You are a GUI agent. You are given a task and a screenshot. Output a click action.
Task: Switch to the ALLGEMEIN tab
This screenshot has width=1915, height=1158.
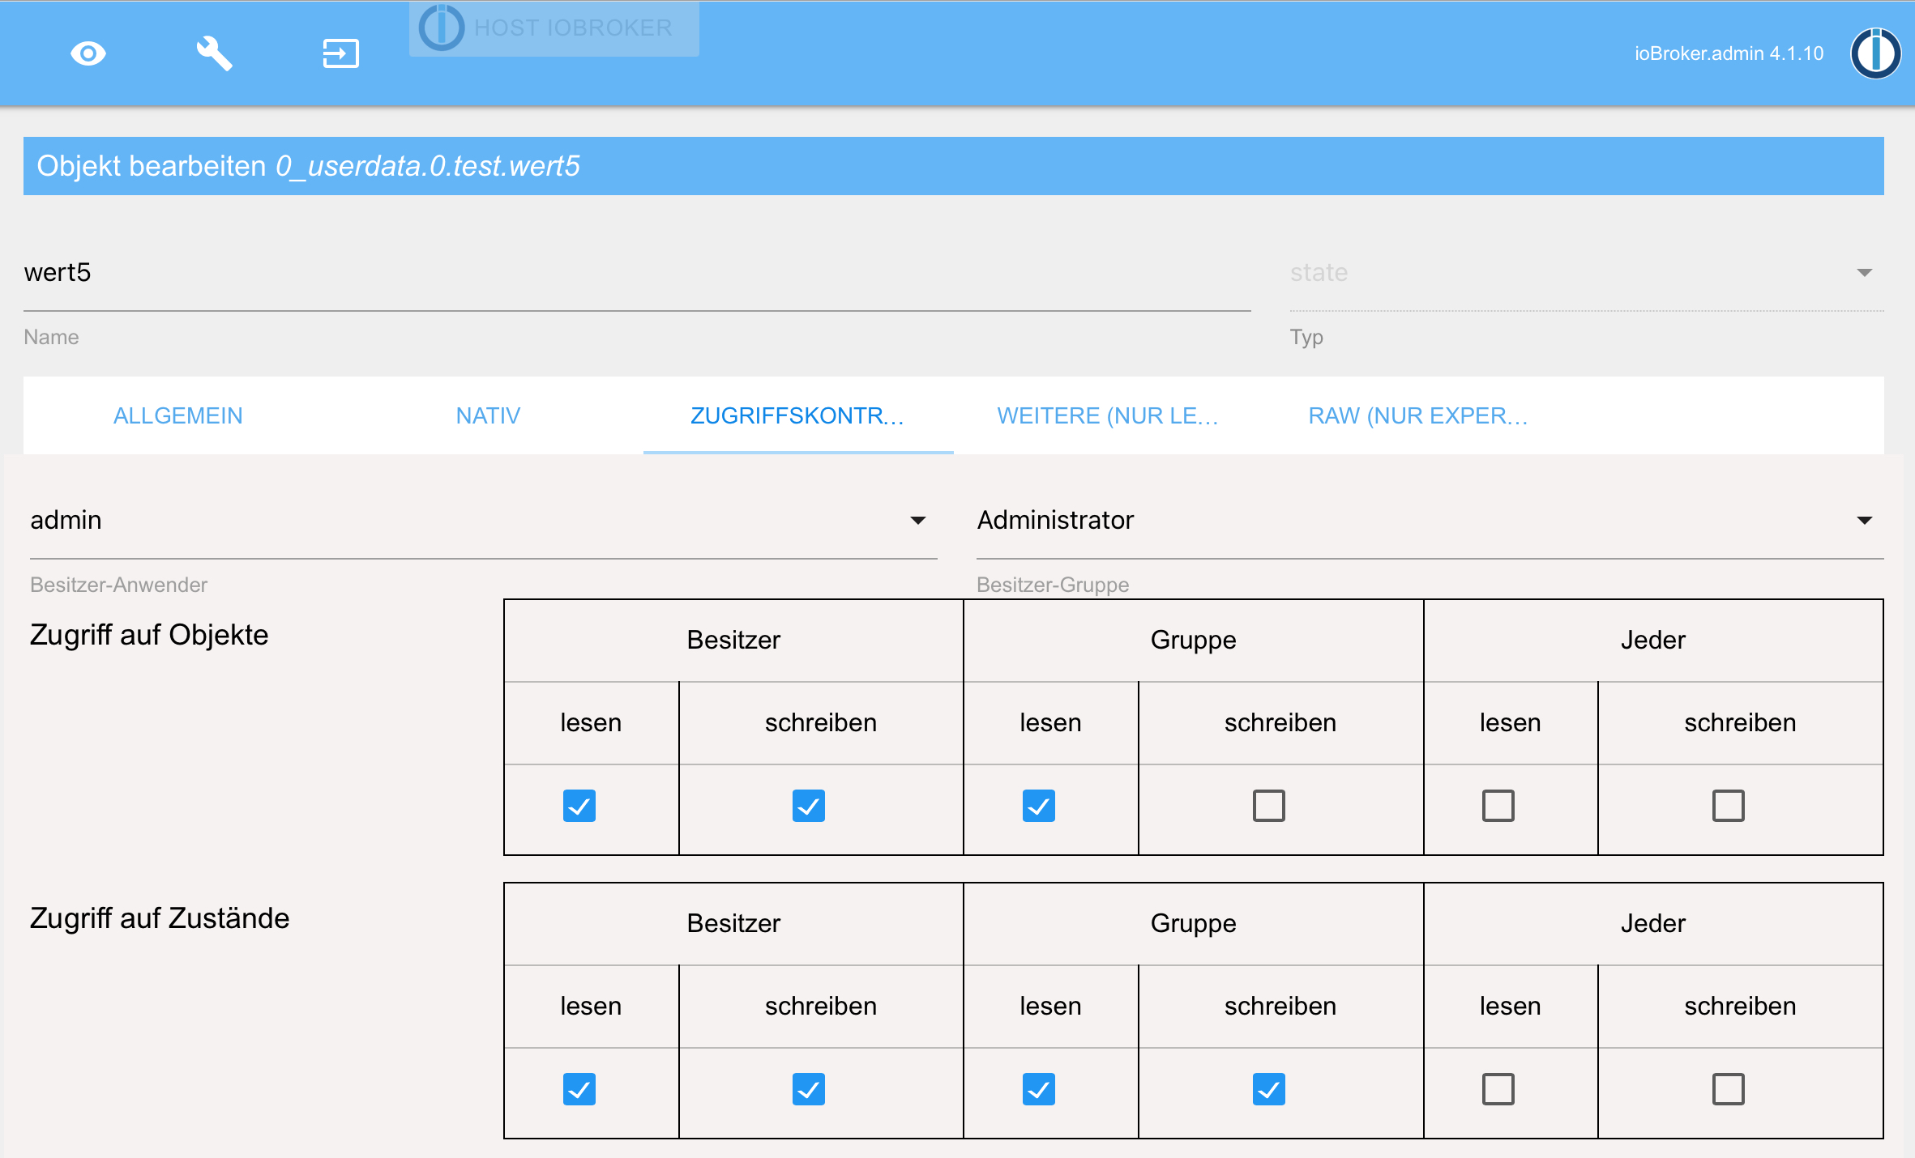(177, 415)
